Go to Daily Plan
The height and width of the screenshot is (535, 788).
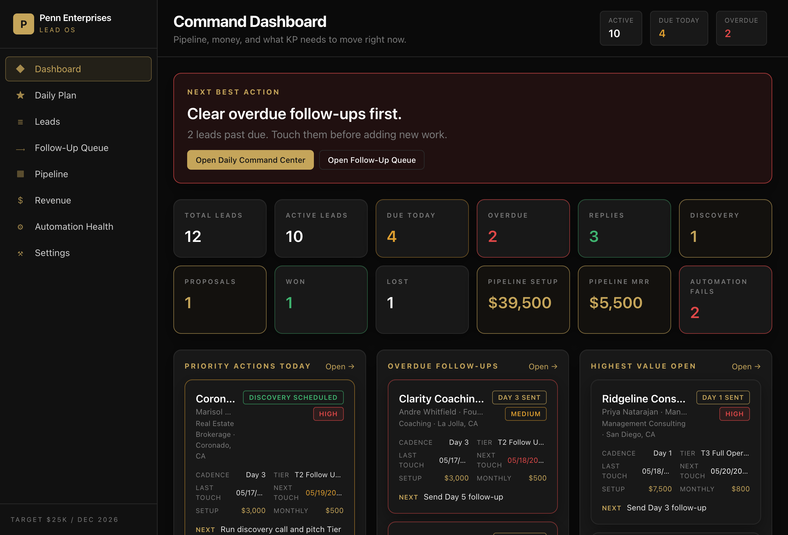coord(78,95)
